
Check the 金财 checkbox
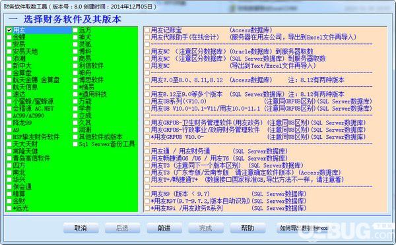[9, 201]
